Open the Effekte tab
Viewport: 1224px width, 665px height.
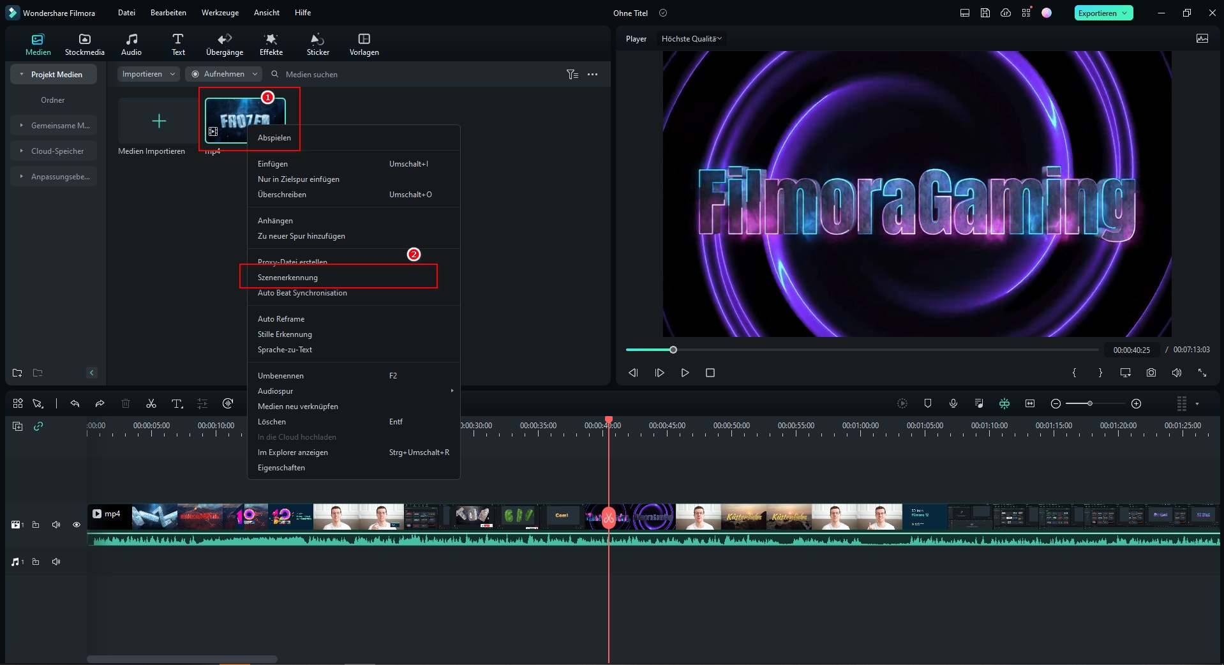(x=271, y=45)
